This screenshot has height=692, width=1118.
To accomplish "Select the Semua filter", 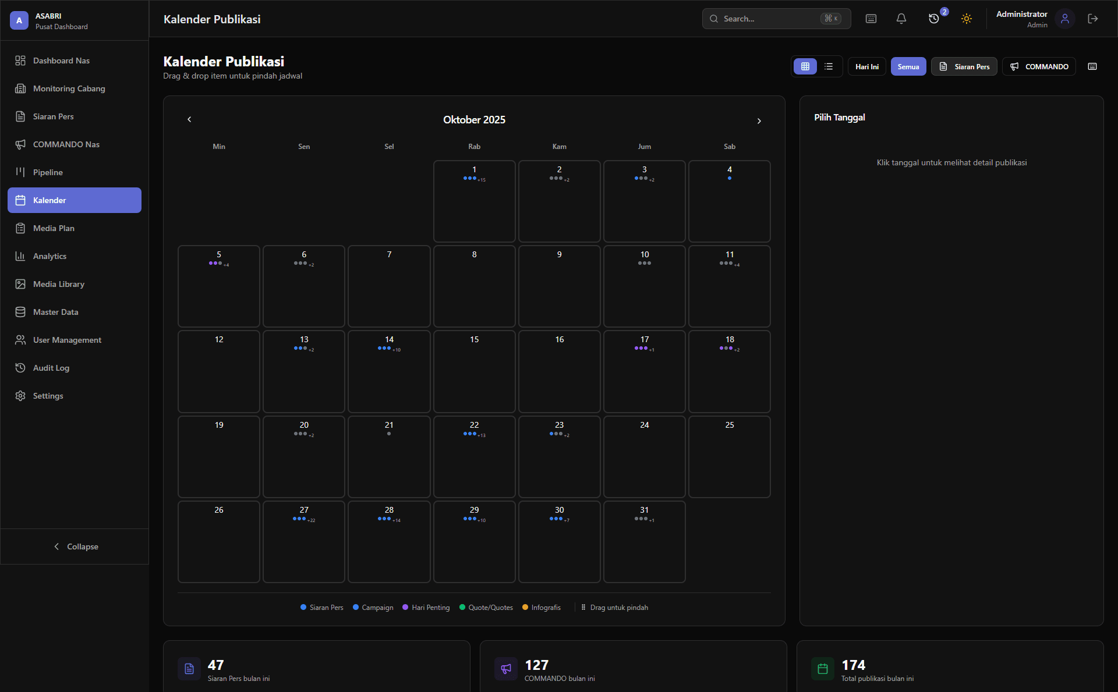I will tap(908, 66).
